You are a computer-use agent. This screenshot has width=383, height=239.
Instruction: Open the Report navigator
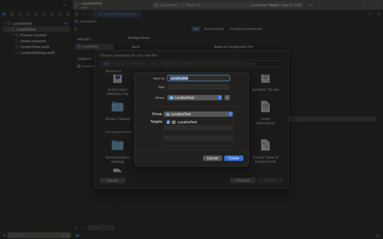(x=68, y=14)
